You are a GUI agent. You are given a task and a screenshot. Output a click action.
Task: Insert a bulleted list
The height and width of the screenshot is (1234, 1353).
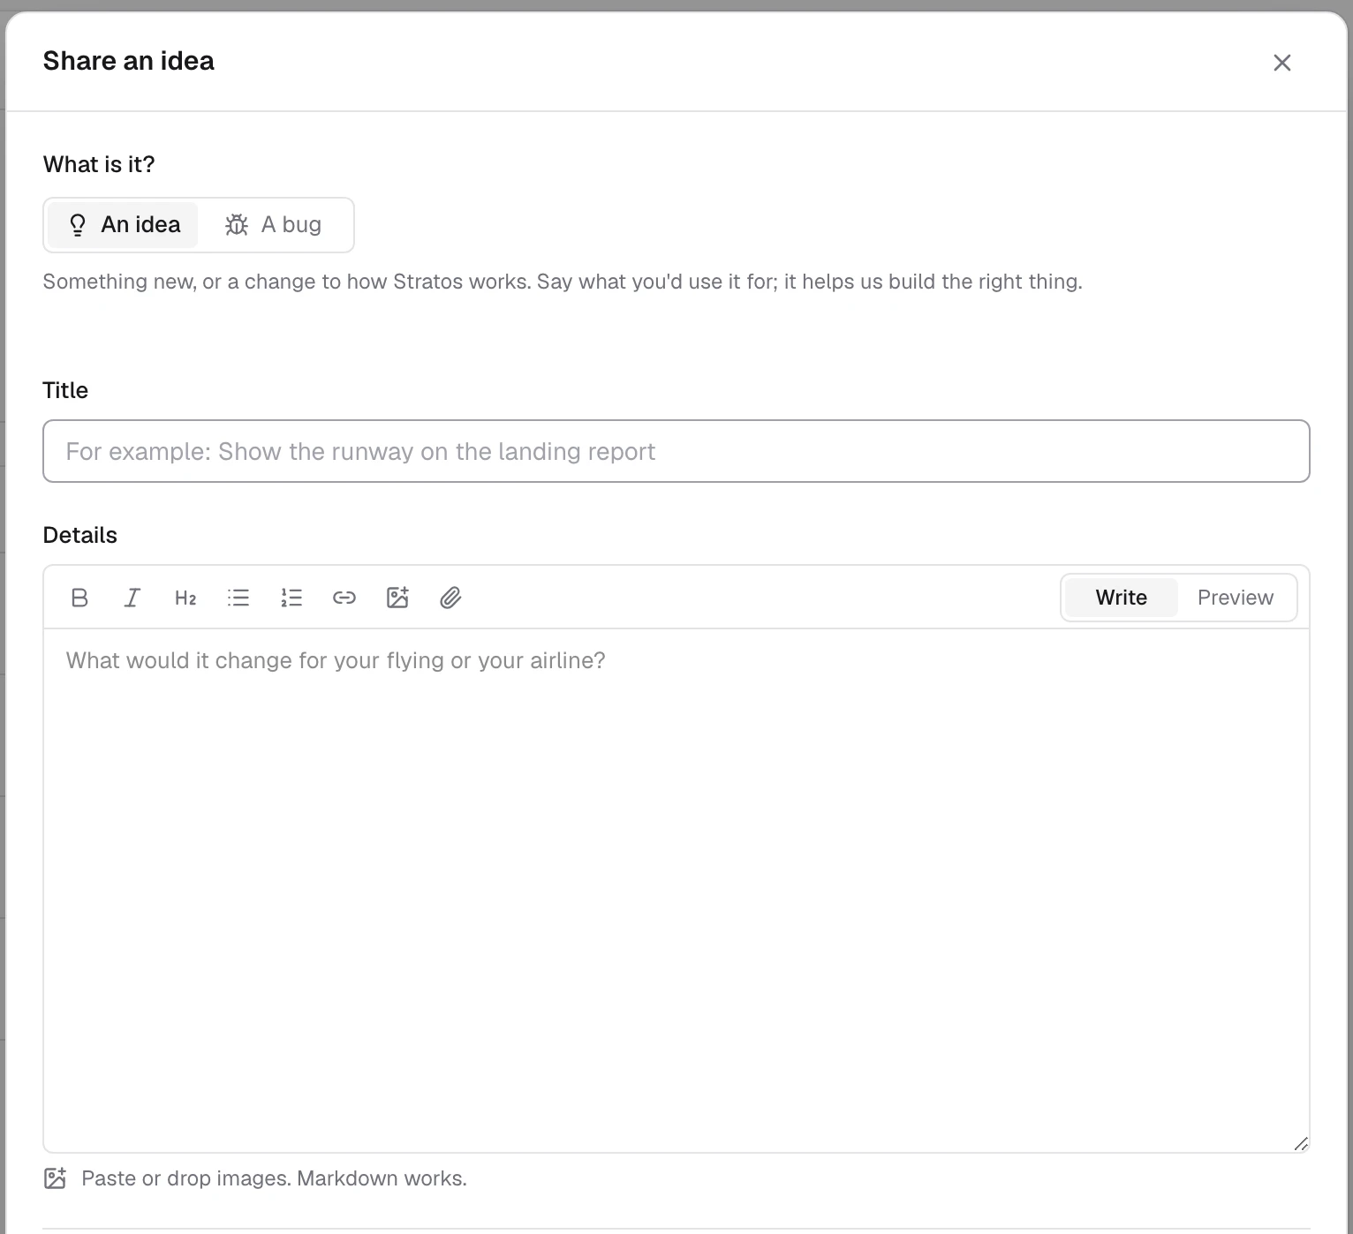tap(238, 598)
